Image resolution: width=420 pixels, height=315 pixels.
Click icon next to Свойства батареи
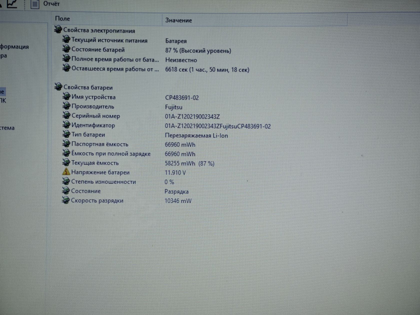pos(58,87)
